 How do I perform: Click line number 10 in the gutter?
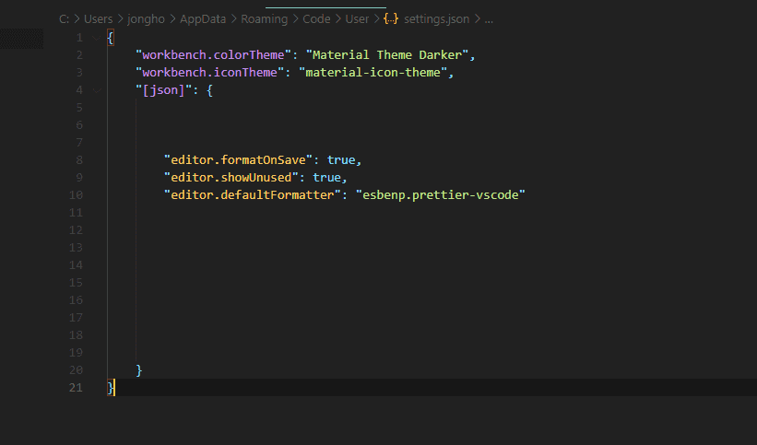click(76, 195)
